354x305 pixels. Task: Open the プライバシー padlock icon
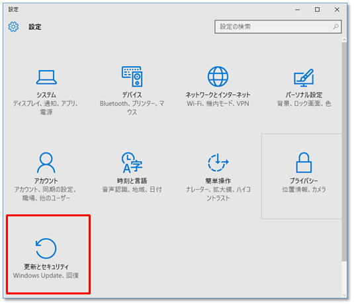(304, 163)
